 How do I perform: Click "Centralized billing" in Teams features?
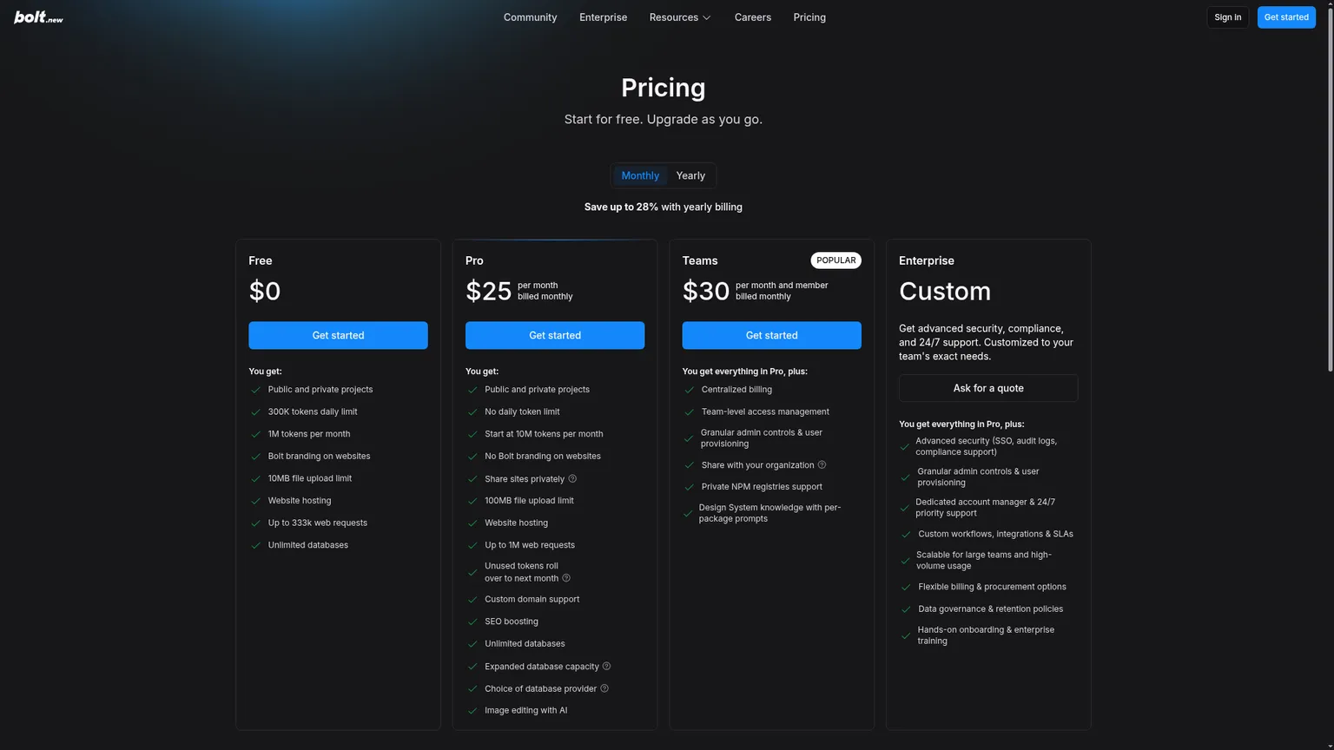(736, 389)
